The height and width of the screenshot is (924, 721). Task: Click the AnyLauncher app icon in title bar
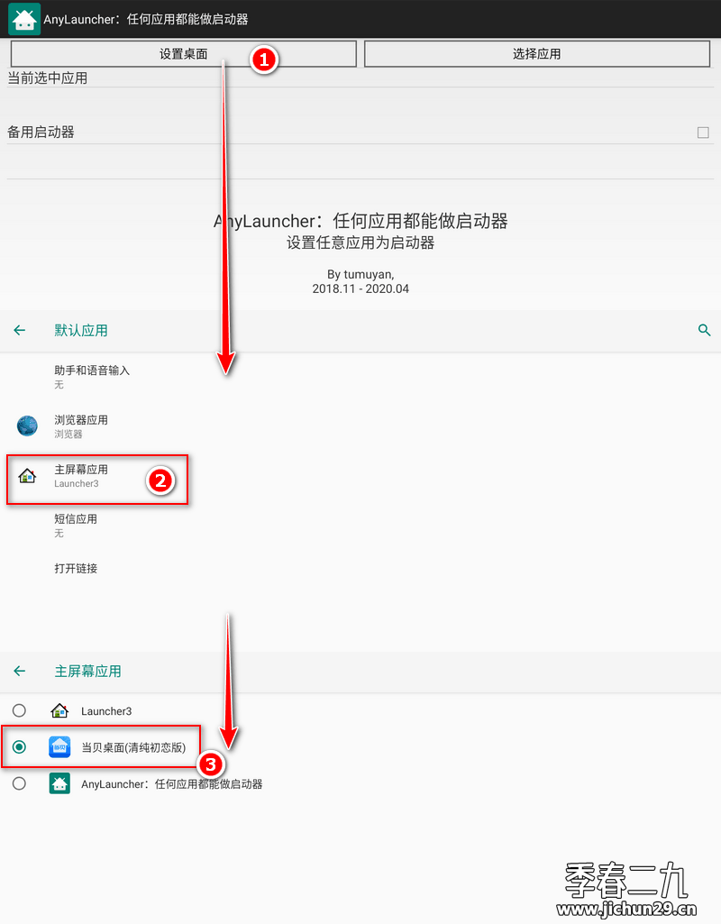pos(24,19)
